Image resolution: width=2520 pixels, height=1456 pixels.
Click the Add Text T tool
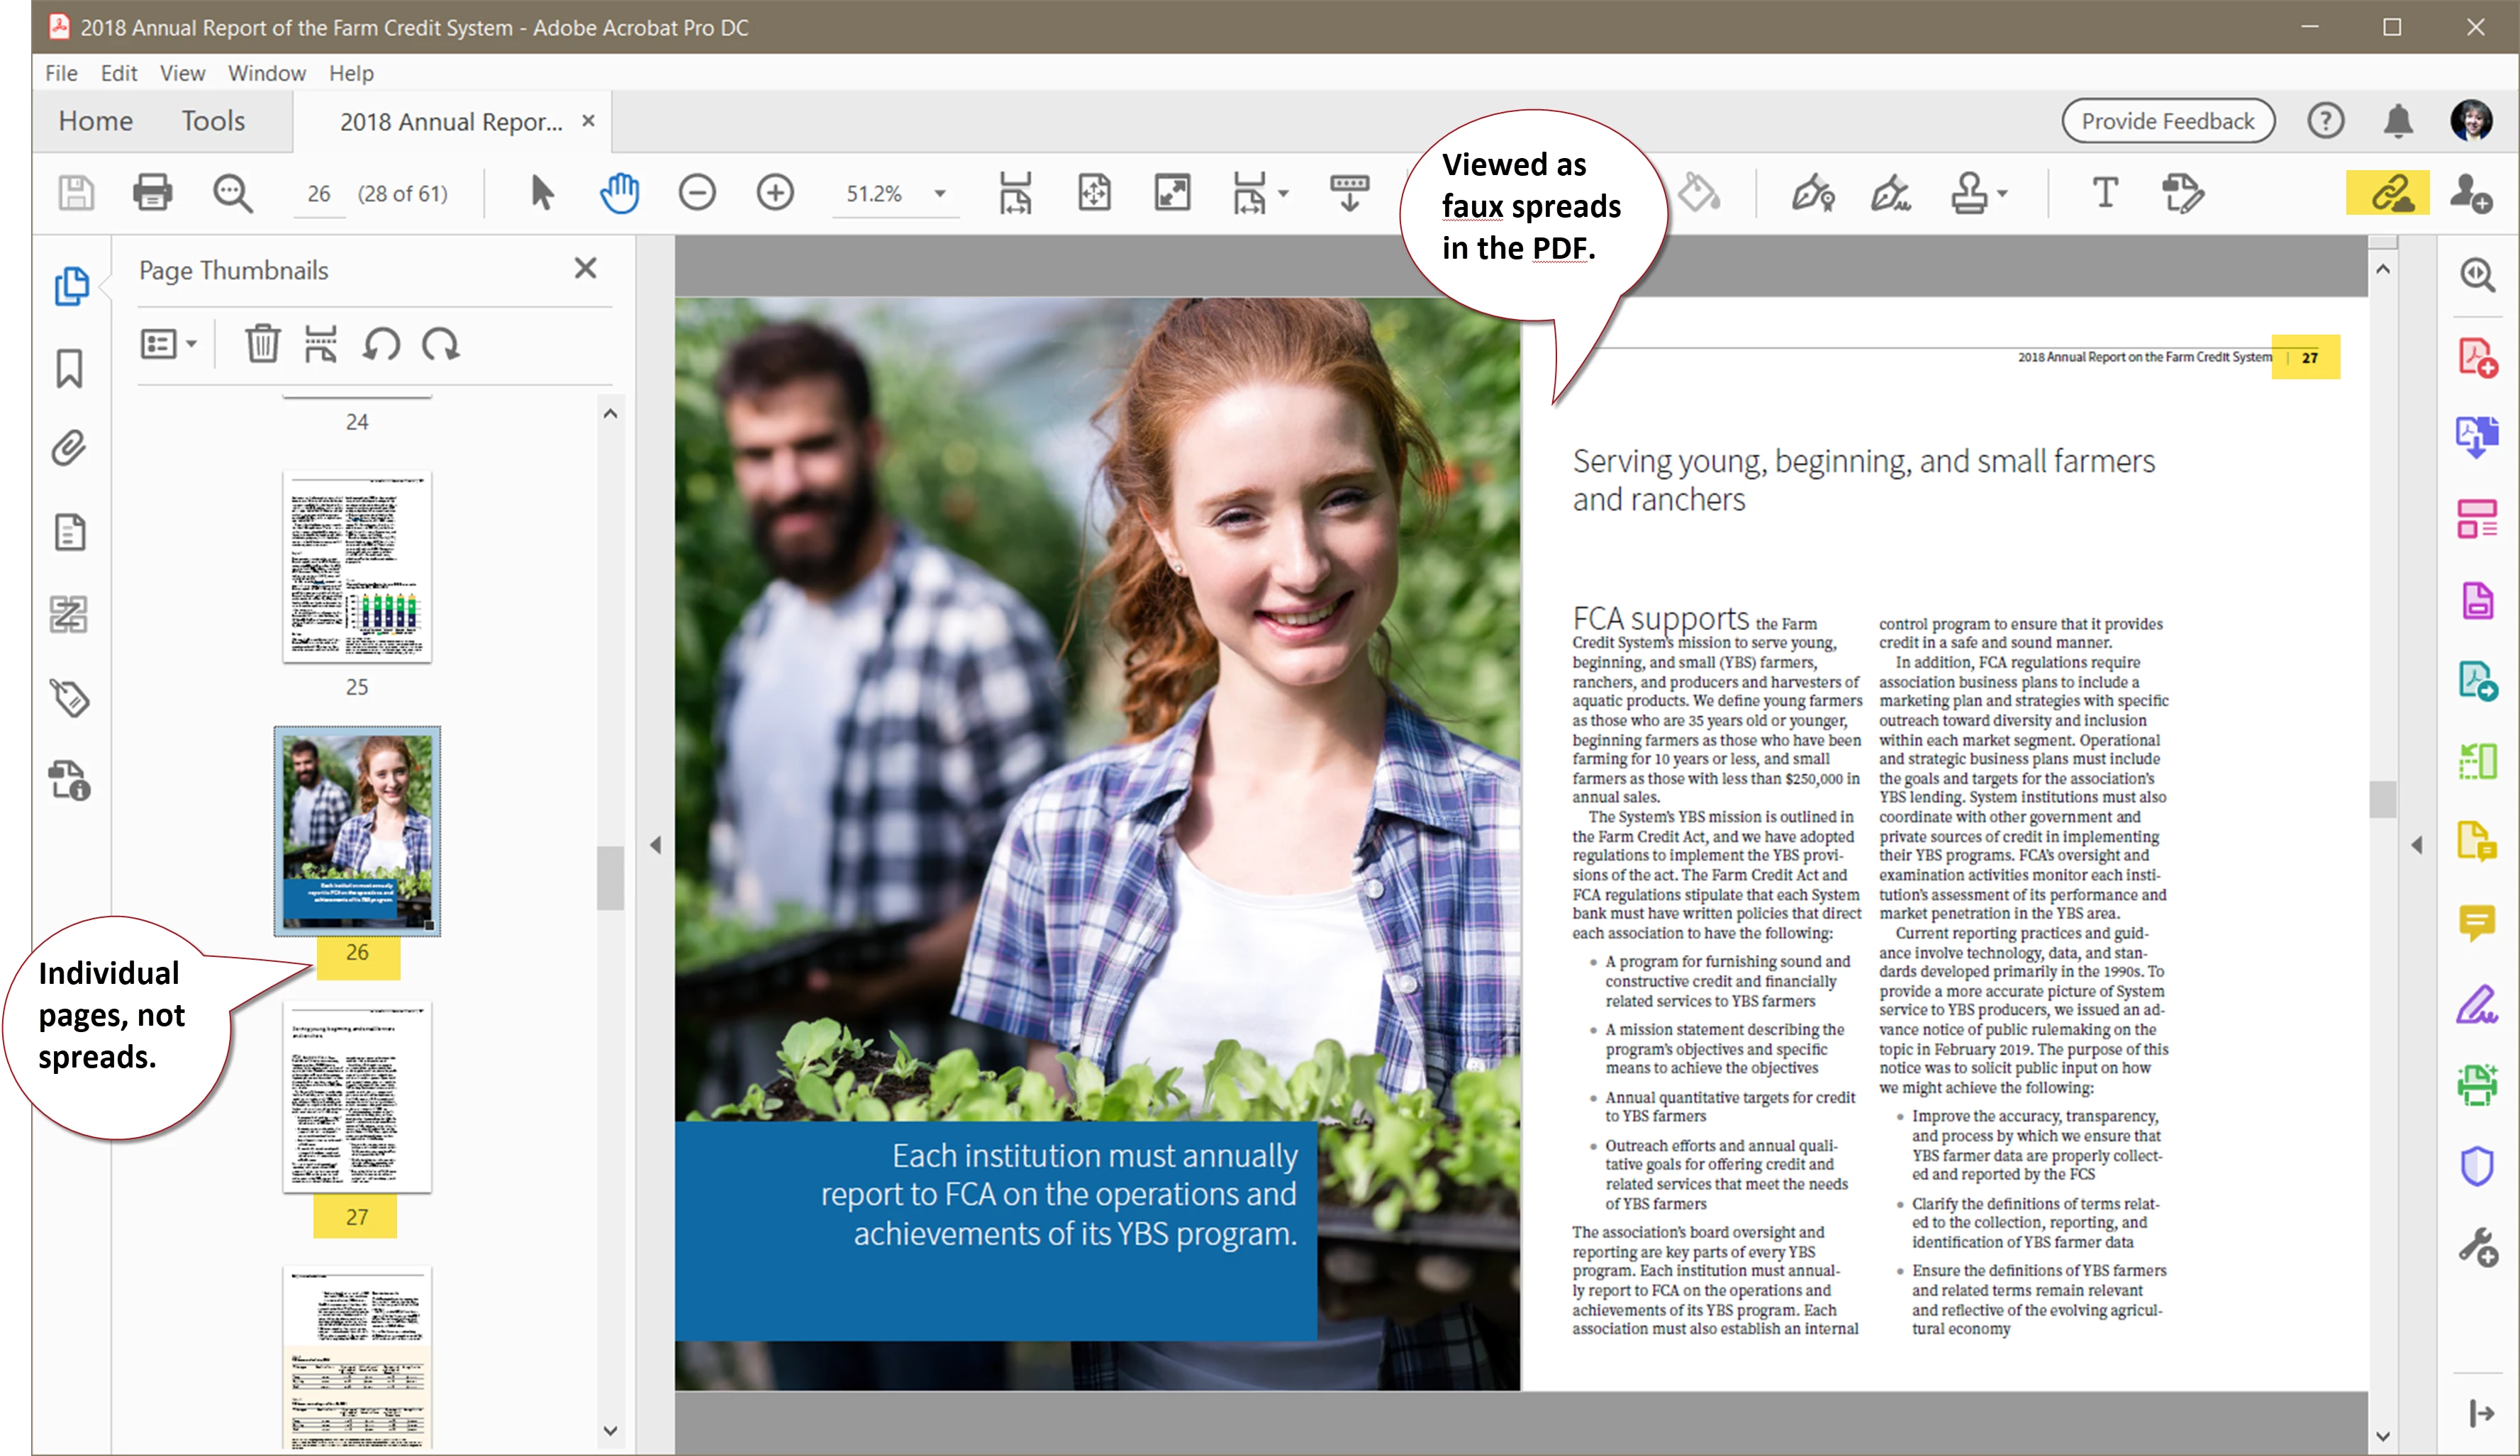[2105, 192]
